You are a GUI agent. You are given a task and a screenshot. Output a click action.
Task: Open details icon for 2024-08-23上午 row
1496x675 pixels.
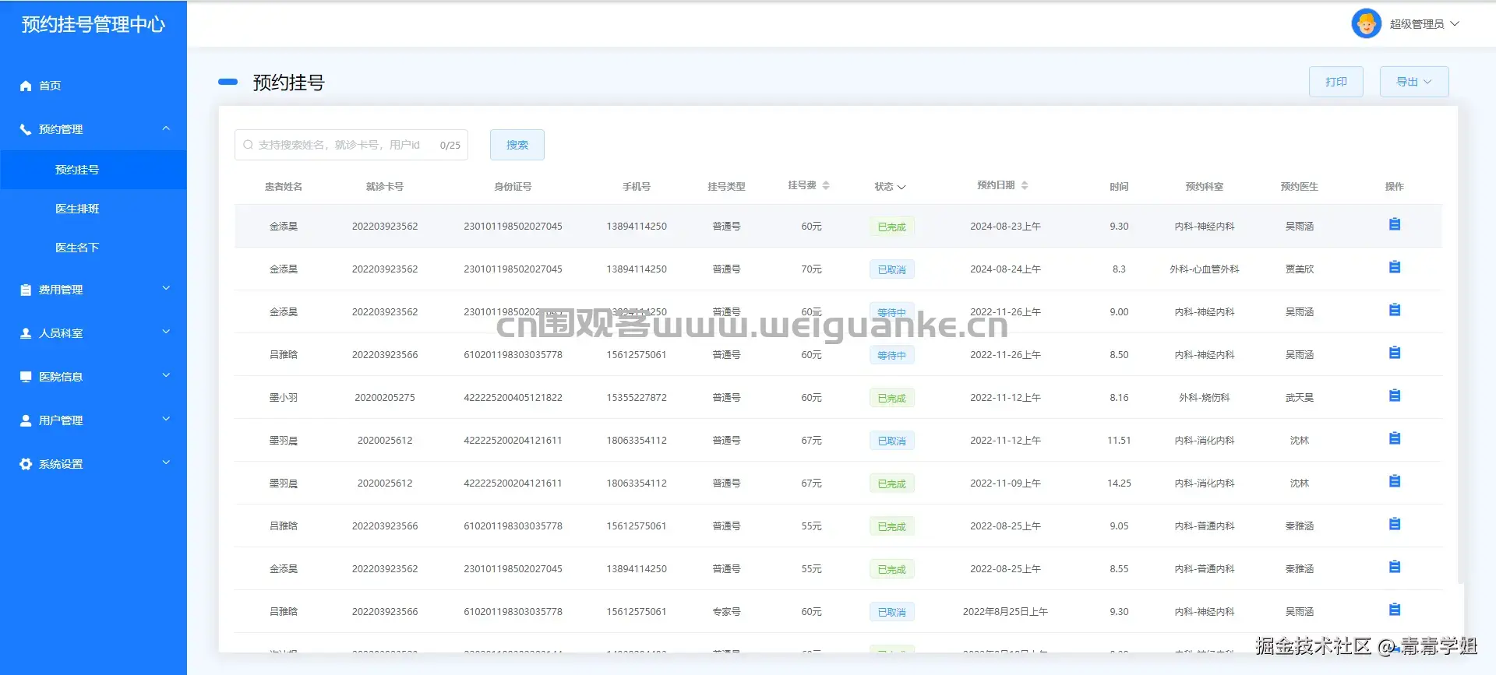[1395, 224]
